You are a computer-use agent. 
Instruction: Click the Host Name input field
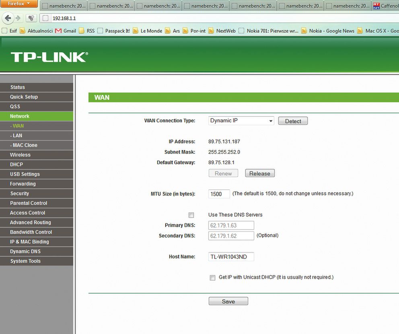click(231, 257)
